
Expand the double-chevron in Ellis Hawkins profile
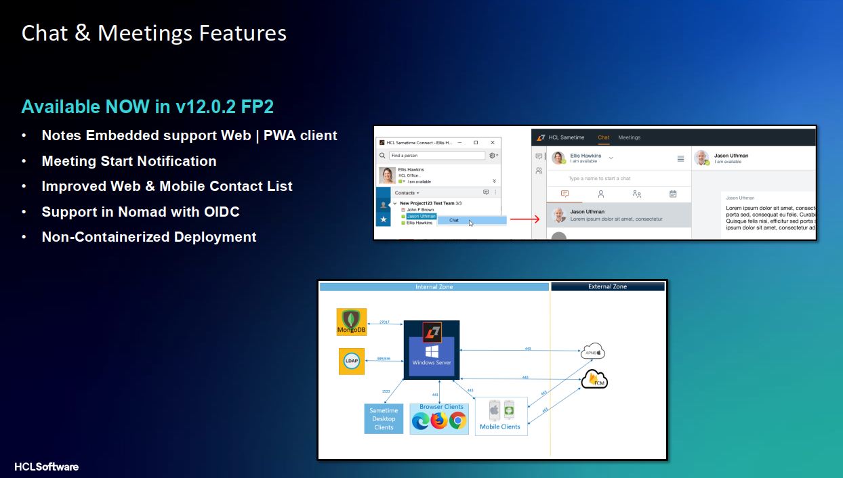494,181
